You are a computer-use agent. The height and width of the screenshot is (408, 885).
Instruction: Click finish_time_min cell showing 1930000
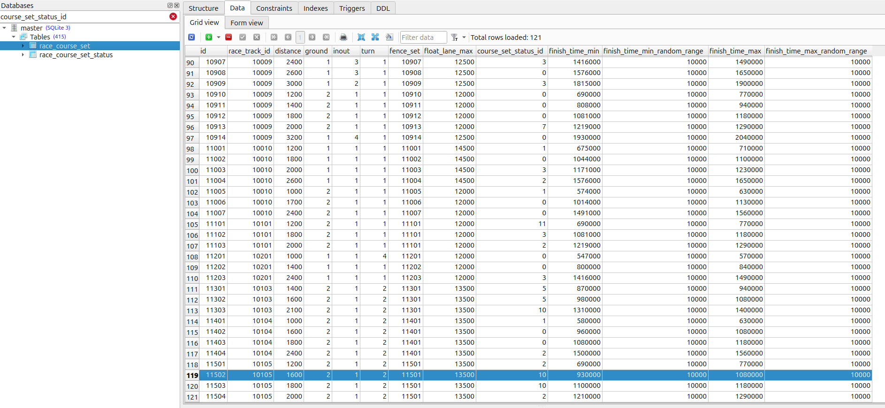coord(574,137)
